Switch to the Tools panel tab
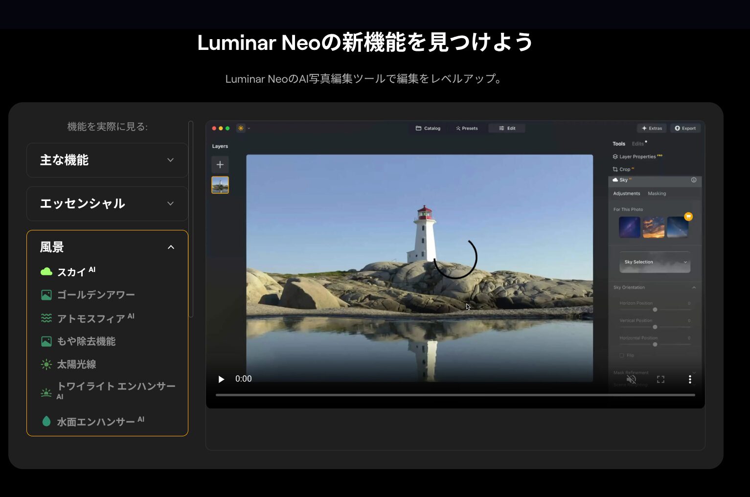Screen dimensions: 750x497 point(619,144)
